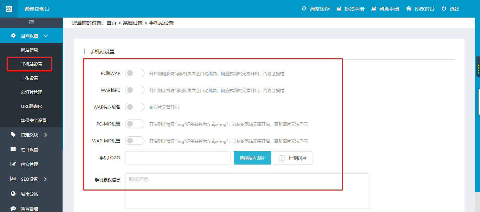Screen dimensions: 480x212
Task: Click the 退出 power icon
Action: pos(444,9)
